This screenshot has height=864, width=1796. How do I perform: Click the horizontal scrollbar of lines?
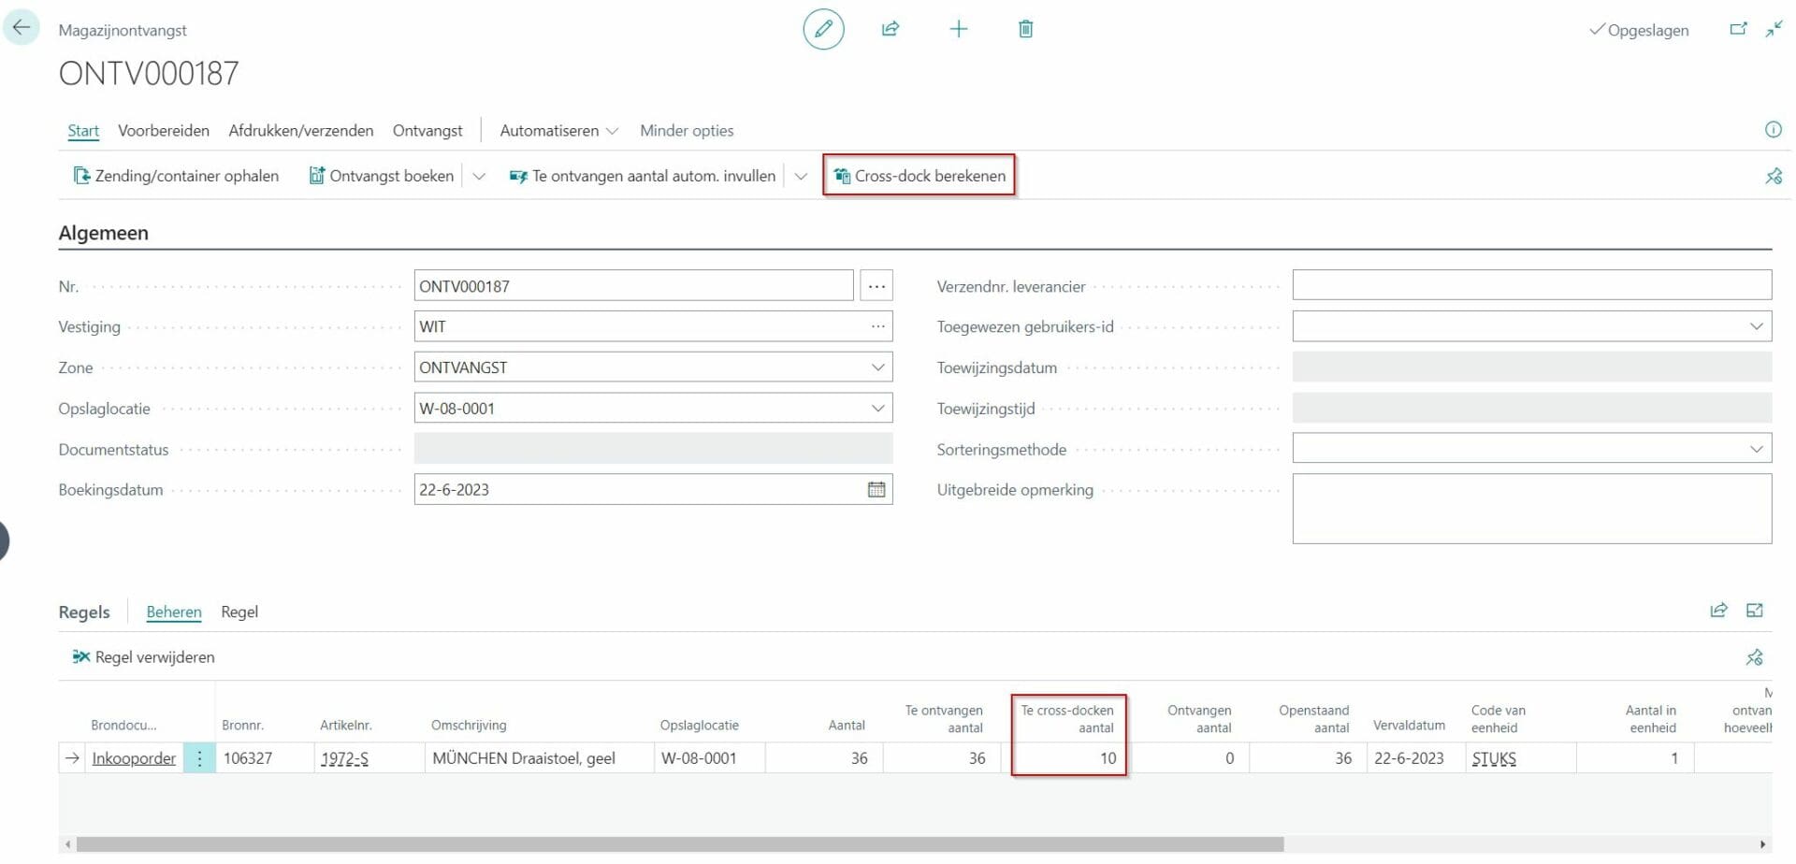pyautogui.click(x=680, y=844)
